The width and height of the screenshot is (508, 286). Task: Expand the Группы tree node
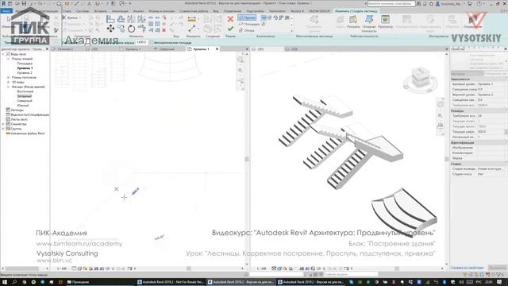(3, 129)
